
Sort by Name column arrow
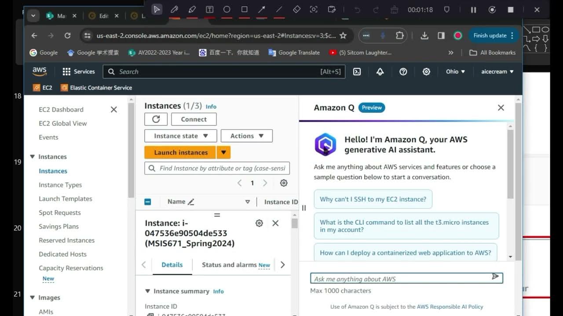[248, 202]
